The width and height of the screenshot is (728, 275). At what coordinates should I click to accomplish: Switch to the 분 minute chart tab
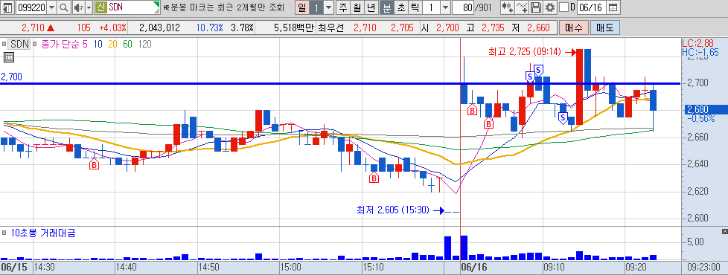(386, 7)
